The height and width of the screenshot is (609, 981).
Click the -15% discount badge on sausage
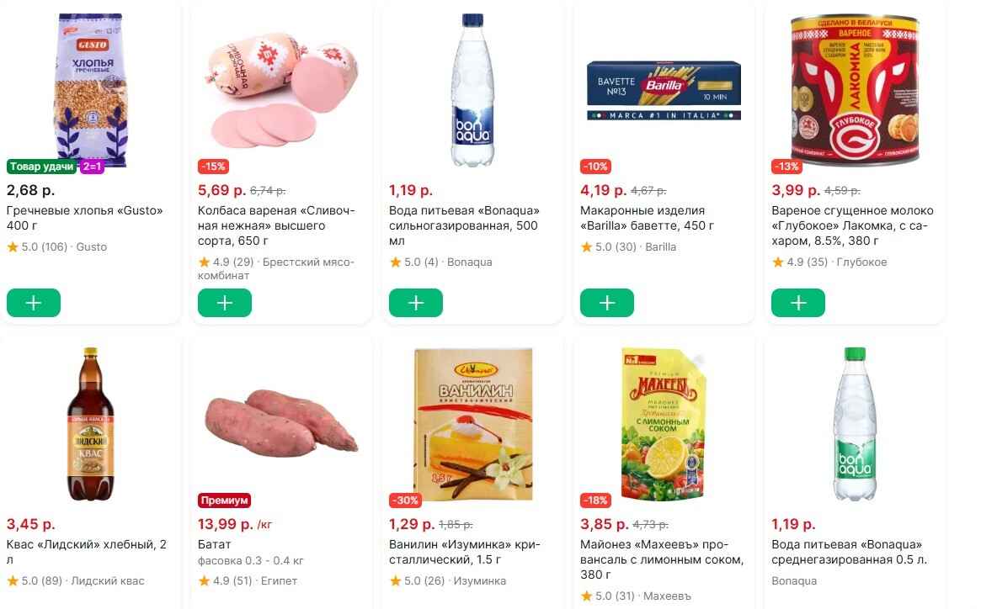point(212,167)
